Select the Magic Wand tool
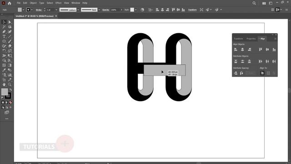Screen dimensions: 291x164 (x=4, y=27)
